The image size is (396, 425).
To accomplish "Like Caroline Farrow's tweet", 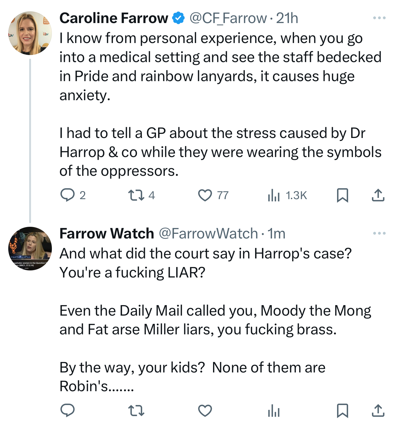I will coord(205,195).
